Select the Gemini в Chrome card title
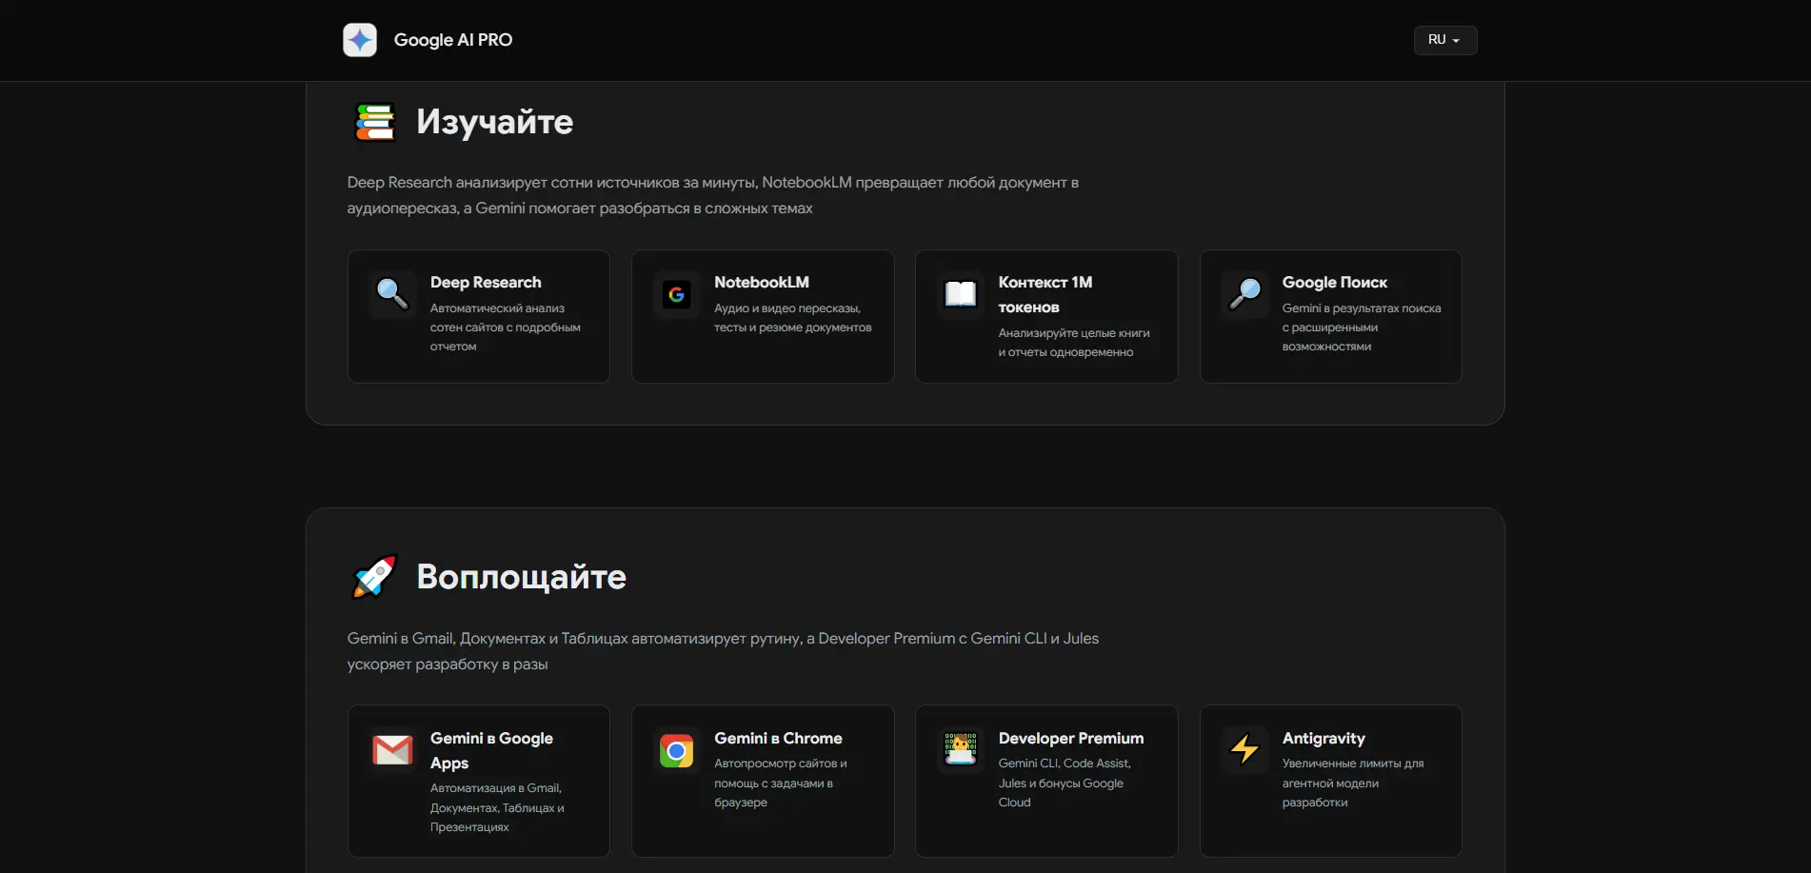The width and height of the screenshot is (1811, 873). coord(778,739)
